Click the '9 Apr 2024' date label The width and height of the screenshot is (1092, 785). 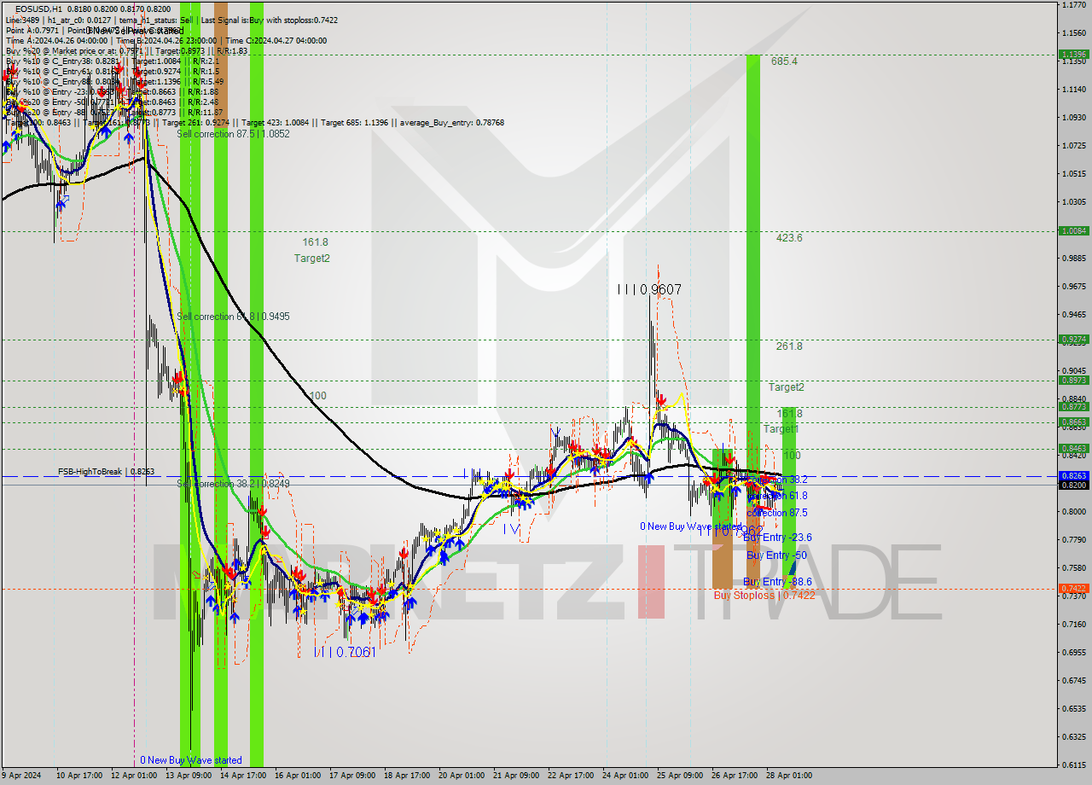click(x=23, y=776)
